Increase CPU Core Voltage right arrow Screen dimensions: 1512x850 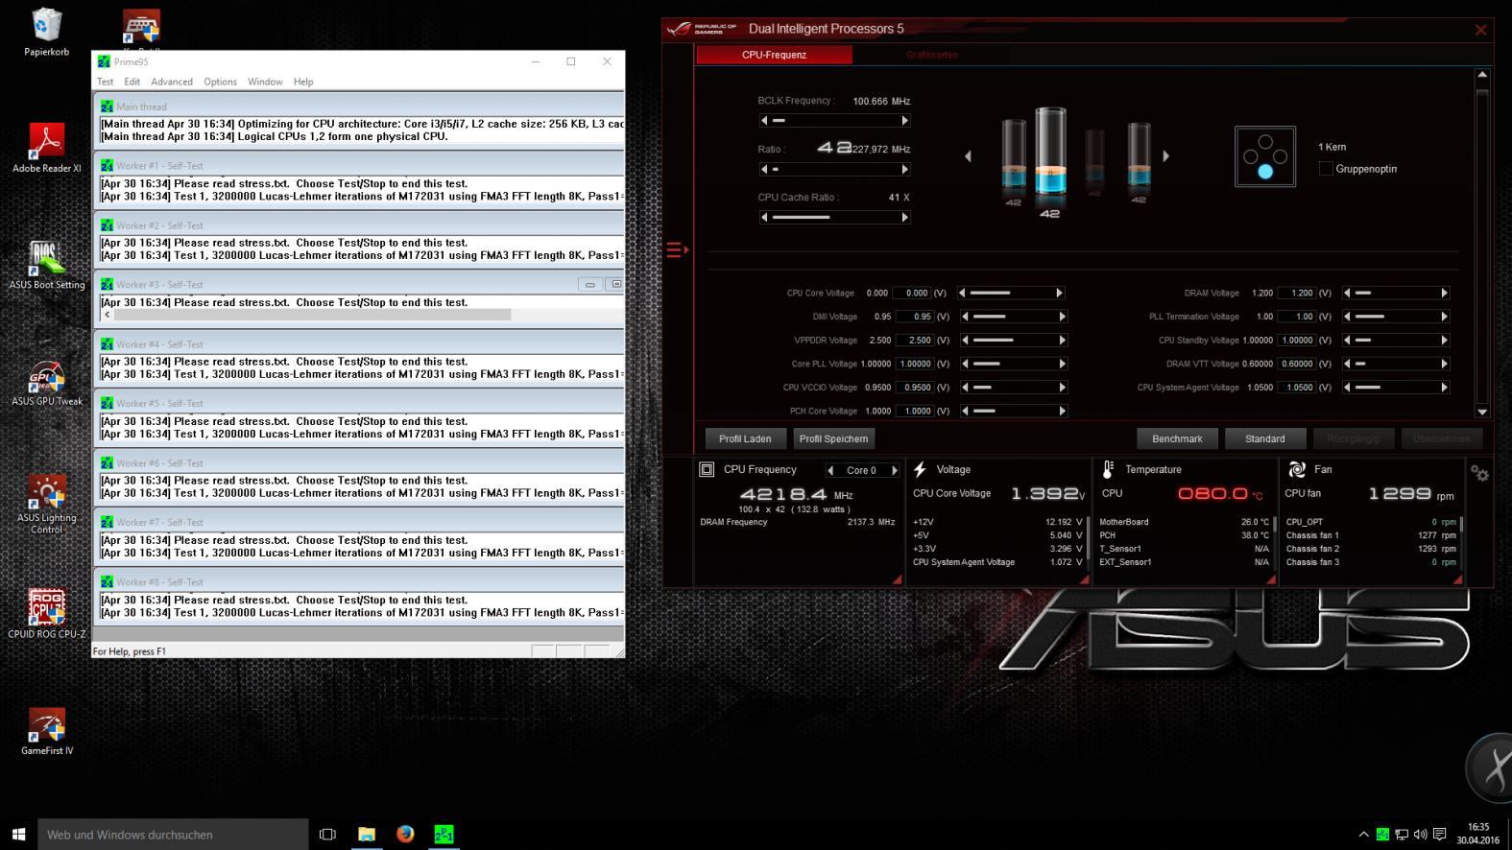coord(1060,293)
